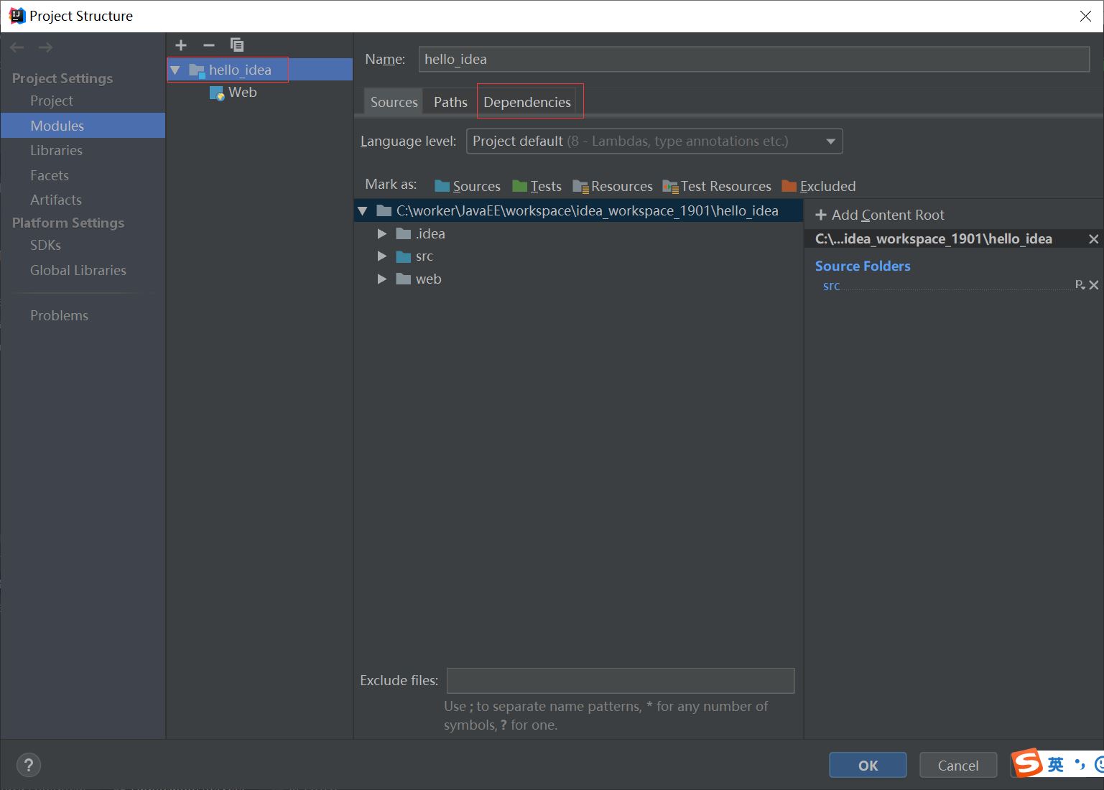Open the Language level dropdown
Screen dimensions: 1104x790
coord(654,141)
